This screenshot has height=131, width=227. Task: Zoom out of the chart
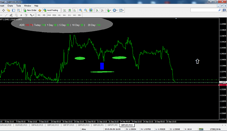(x=86, y=10)
